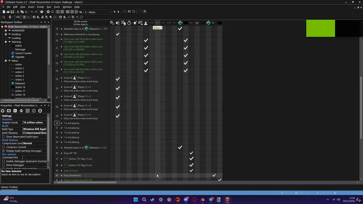This screenshot has height=204, width=363.
Task: Tick the Show Debugger checkbox
Action: [4, 165]
